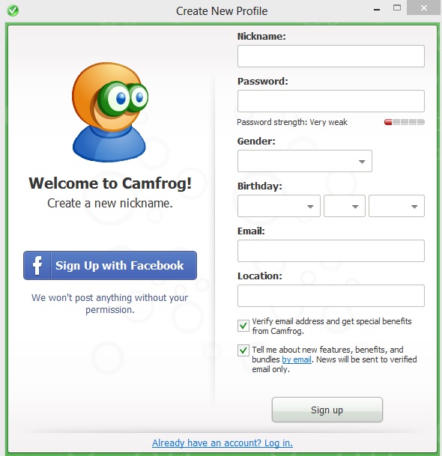Screen dimensions: 442x456
Task: Click Sign Up with Facebook button
Action: (x=110, y=266)
